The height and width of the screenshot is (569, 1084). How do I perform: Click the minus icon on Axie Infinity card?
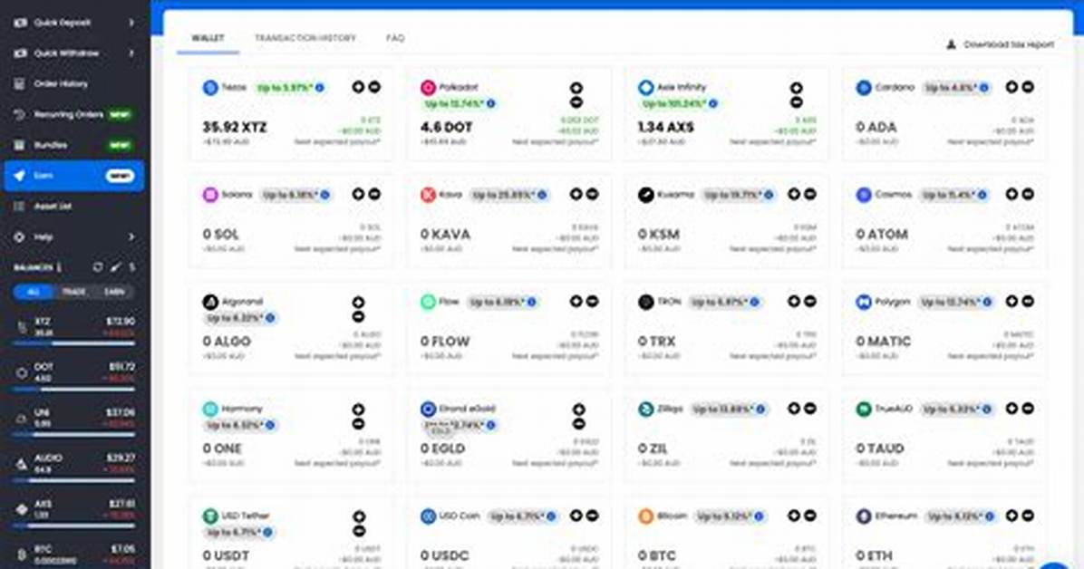tap(797, 102)
